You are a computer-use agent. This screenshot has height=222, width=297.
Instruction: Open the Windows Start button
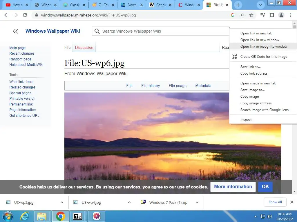(8, 216)
